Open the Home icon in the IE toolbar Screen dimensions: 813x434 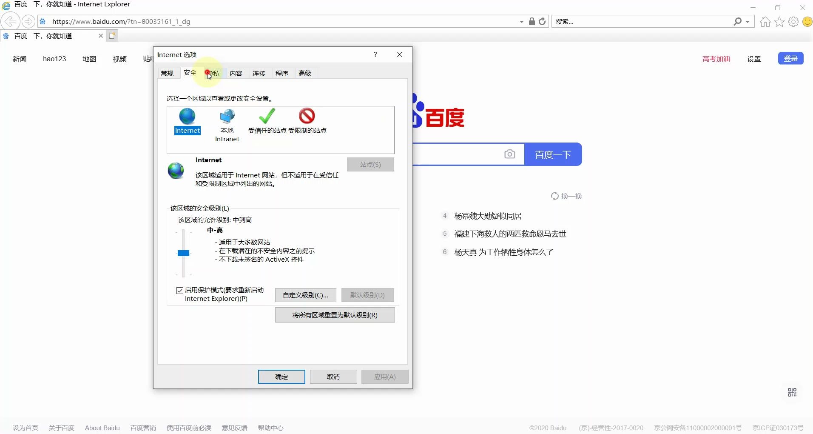click(765, 22)
